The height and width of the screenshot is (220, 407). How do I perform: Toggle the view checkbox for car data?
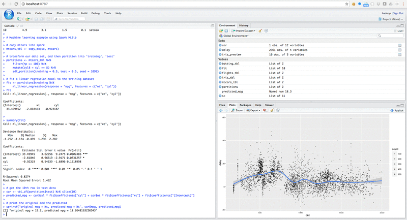pyautogui.click(x=400, y=45)
